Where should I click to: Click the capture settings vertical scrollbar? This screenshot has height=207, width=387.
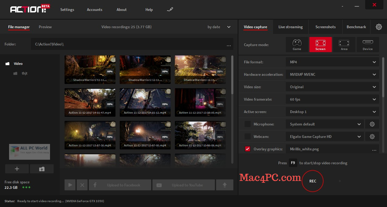383,77
